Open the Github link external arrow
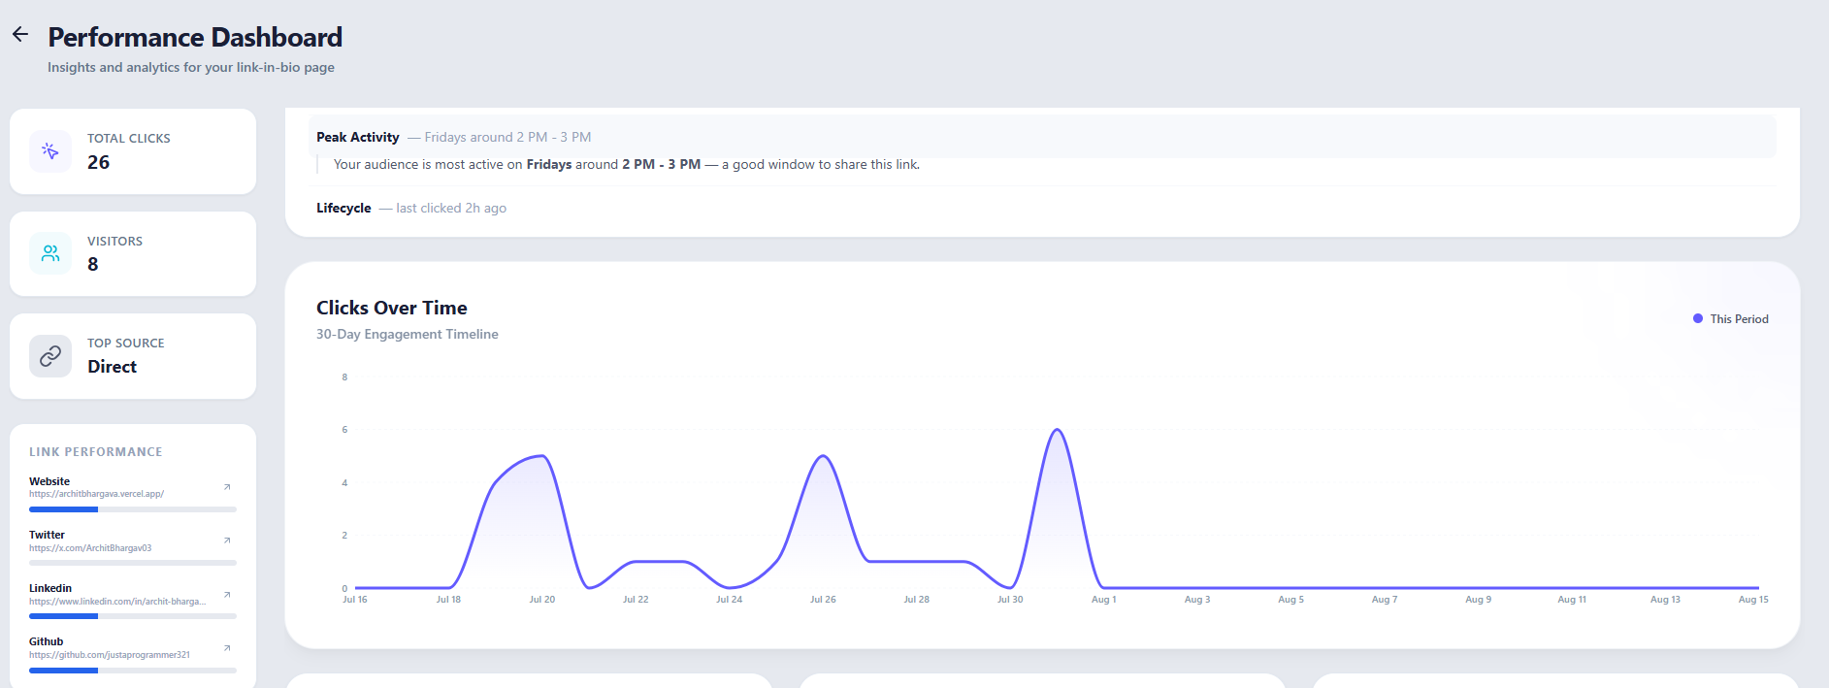This screenshot has height=688, width=1829. (227, 648)
